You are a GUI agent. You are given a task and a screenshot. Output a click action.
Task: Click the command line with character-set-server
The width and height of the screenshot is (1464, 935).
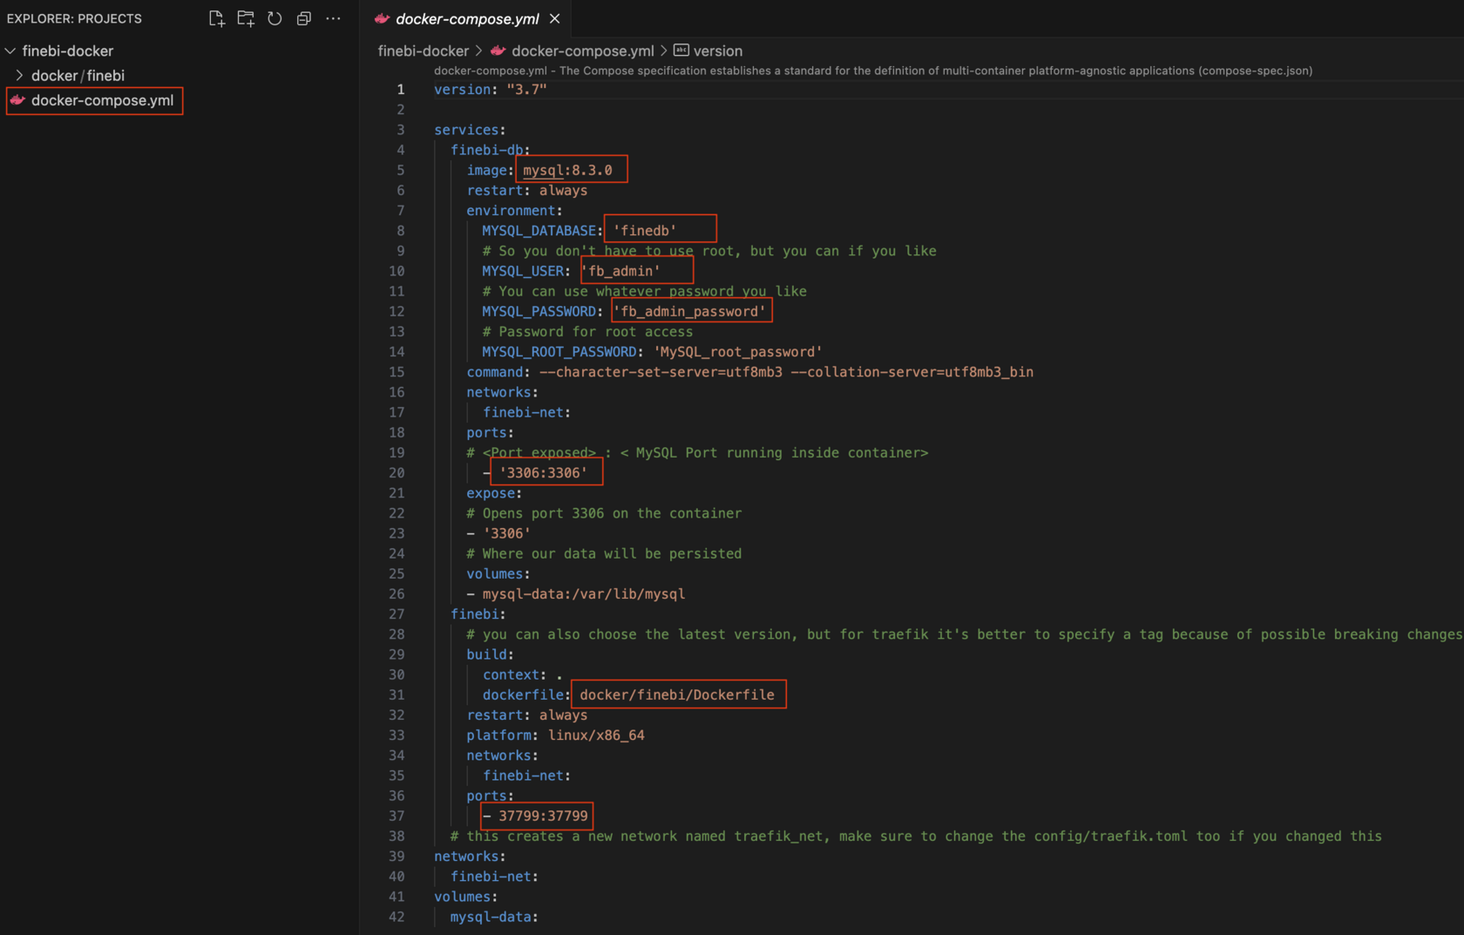tap(749, 372)
